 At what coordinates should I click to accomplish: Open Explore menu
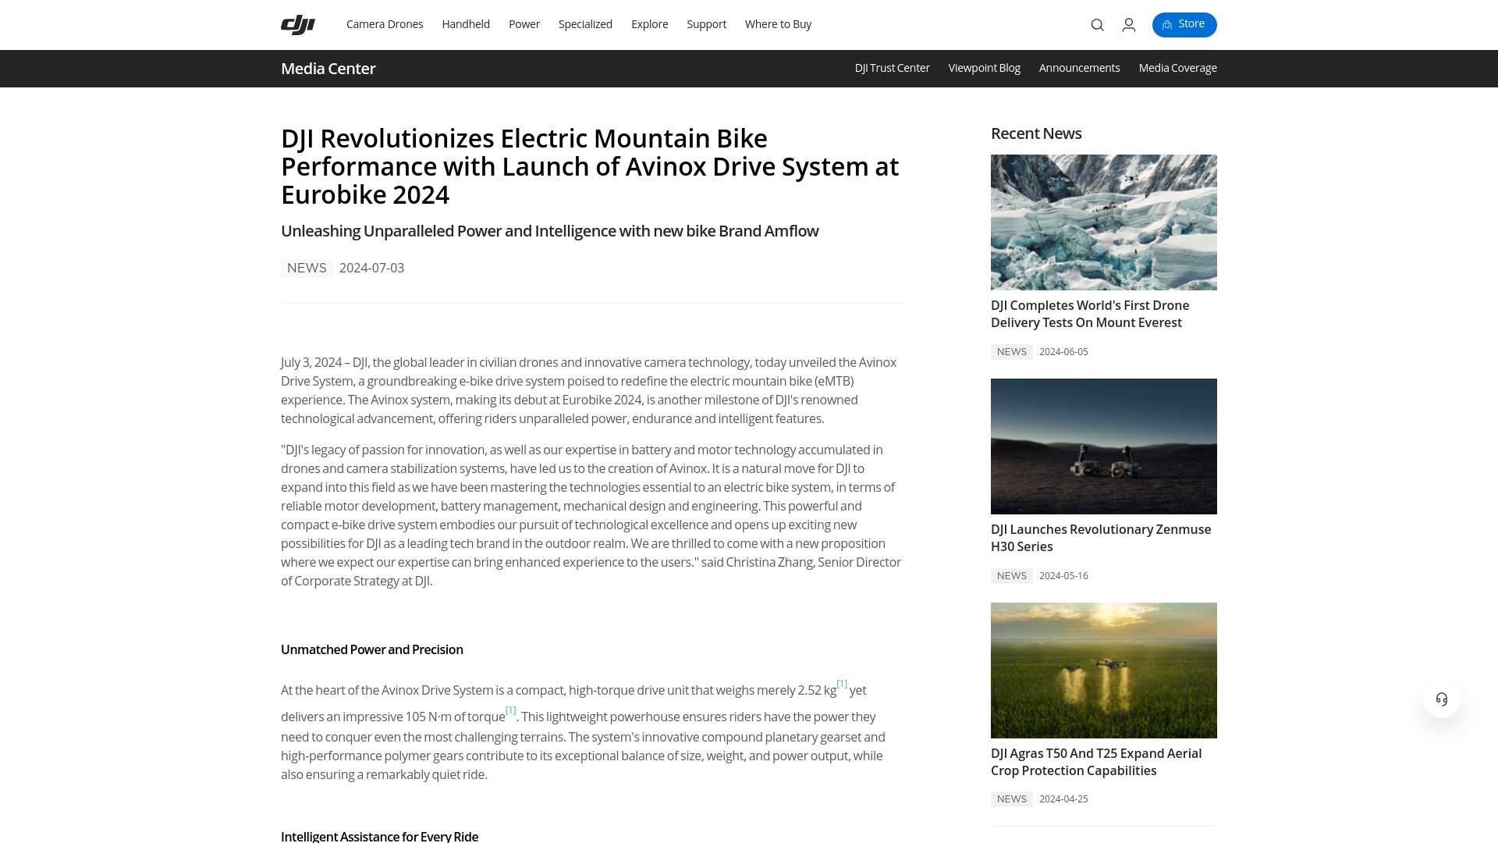point(649,24)
